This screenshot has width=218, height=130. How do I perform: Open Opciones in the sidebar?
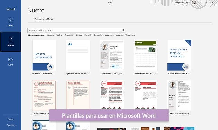click(11, 125)
